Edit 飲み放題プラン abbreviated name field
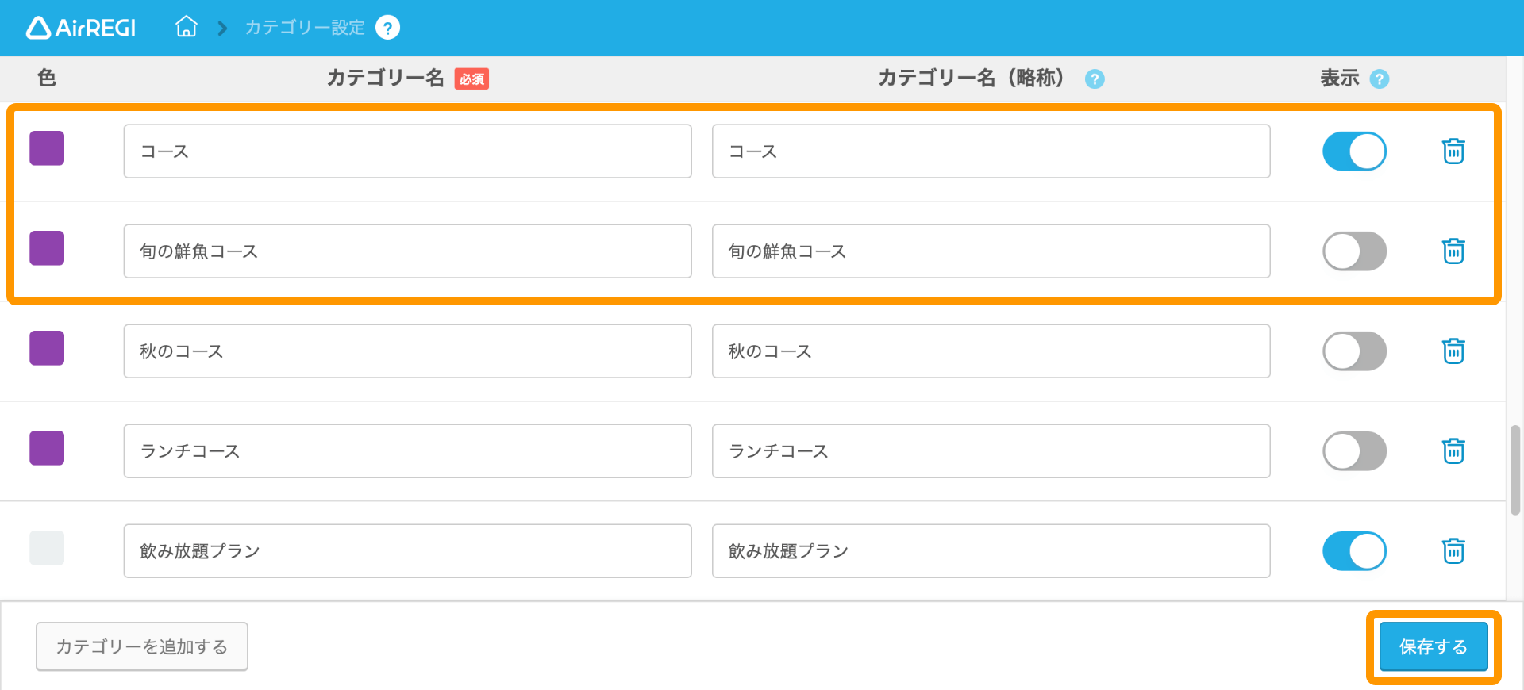The height and width of the screenshot is (690, 1524). pyautogui.click(x=991, y=551)
